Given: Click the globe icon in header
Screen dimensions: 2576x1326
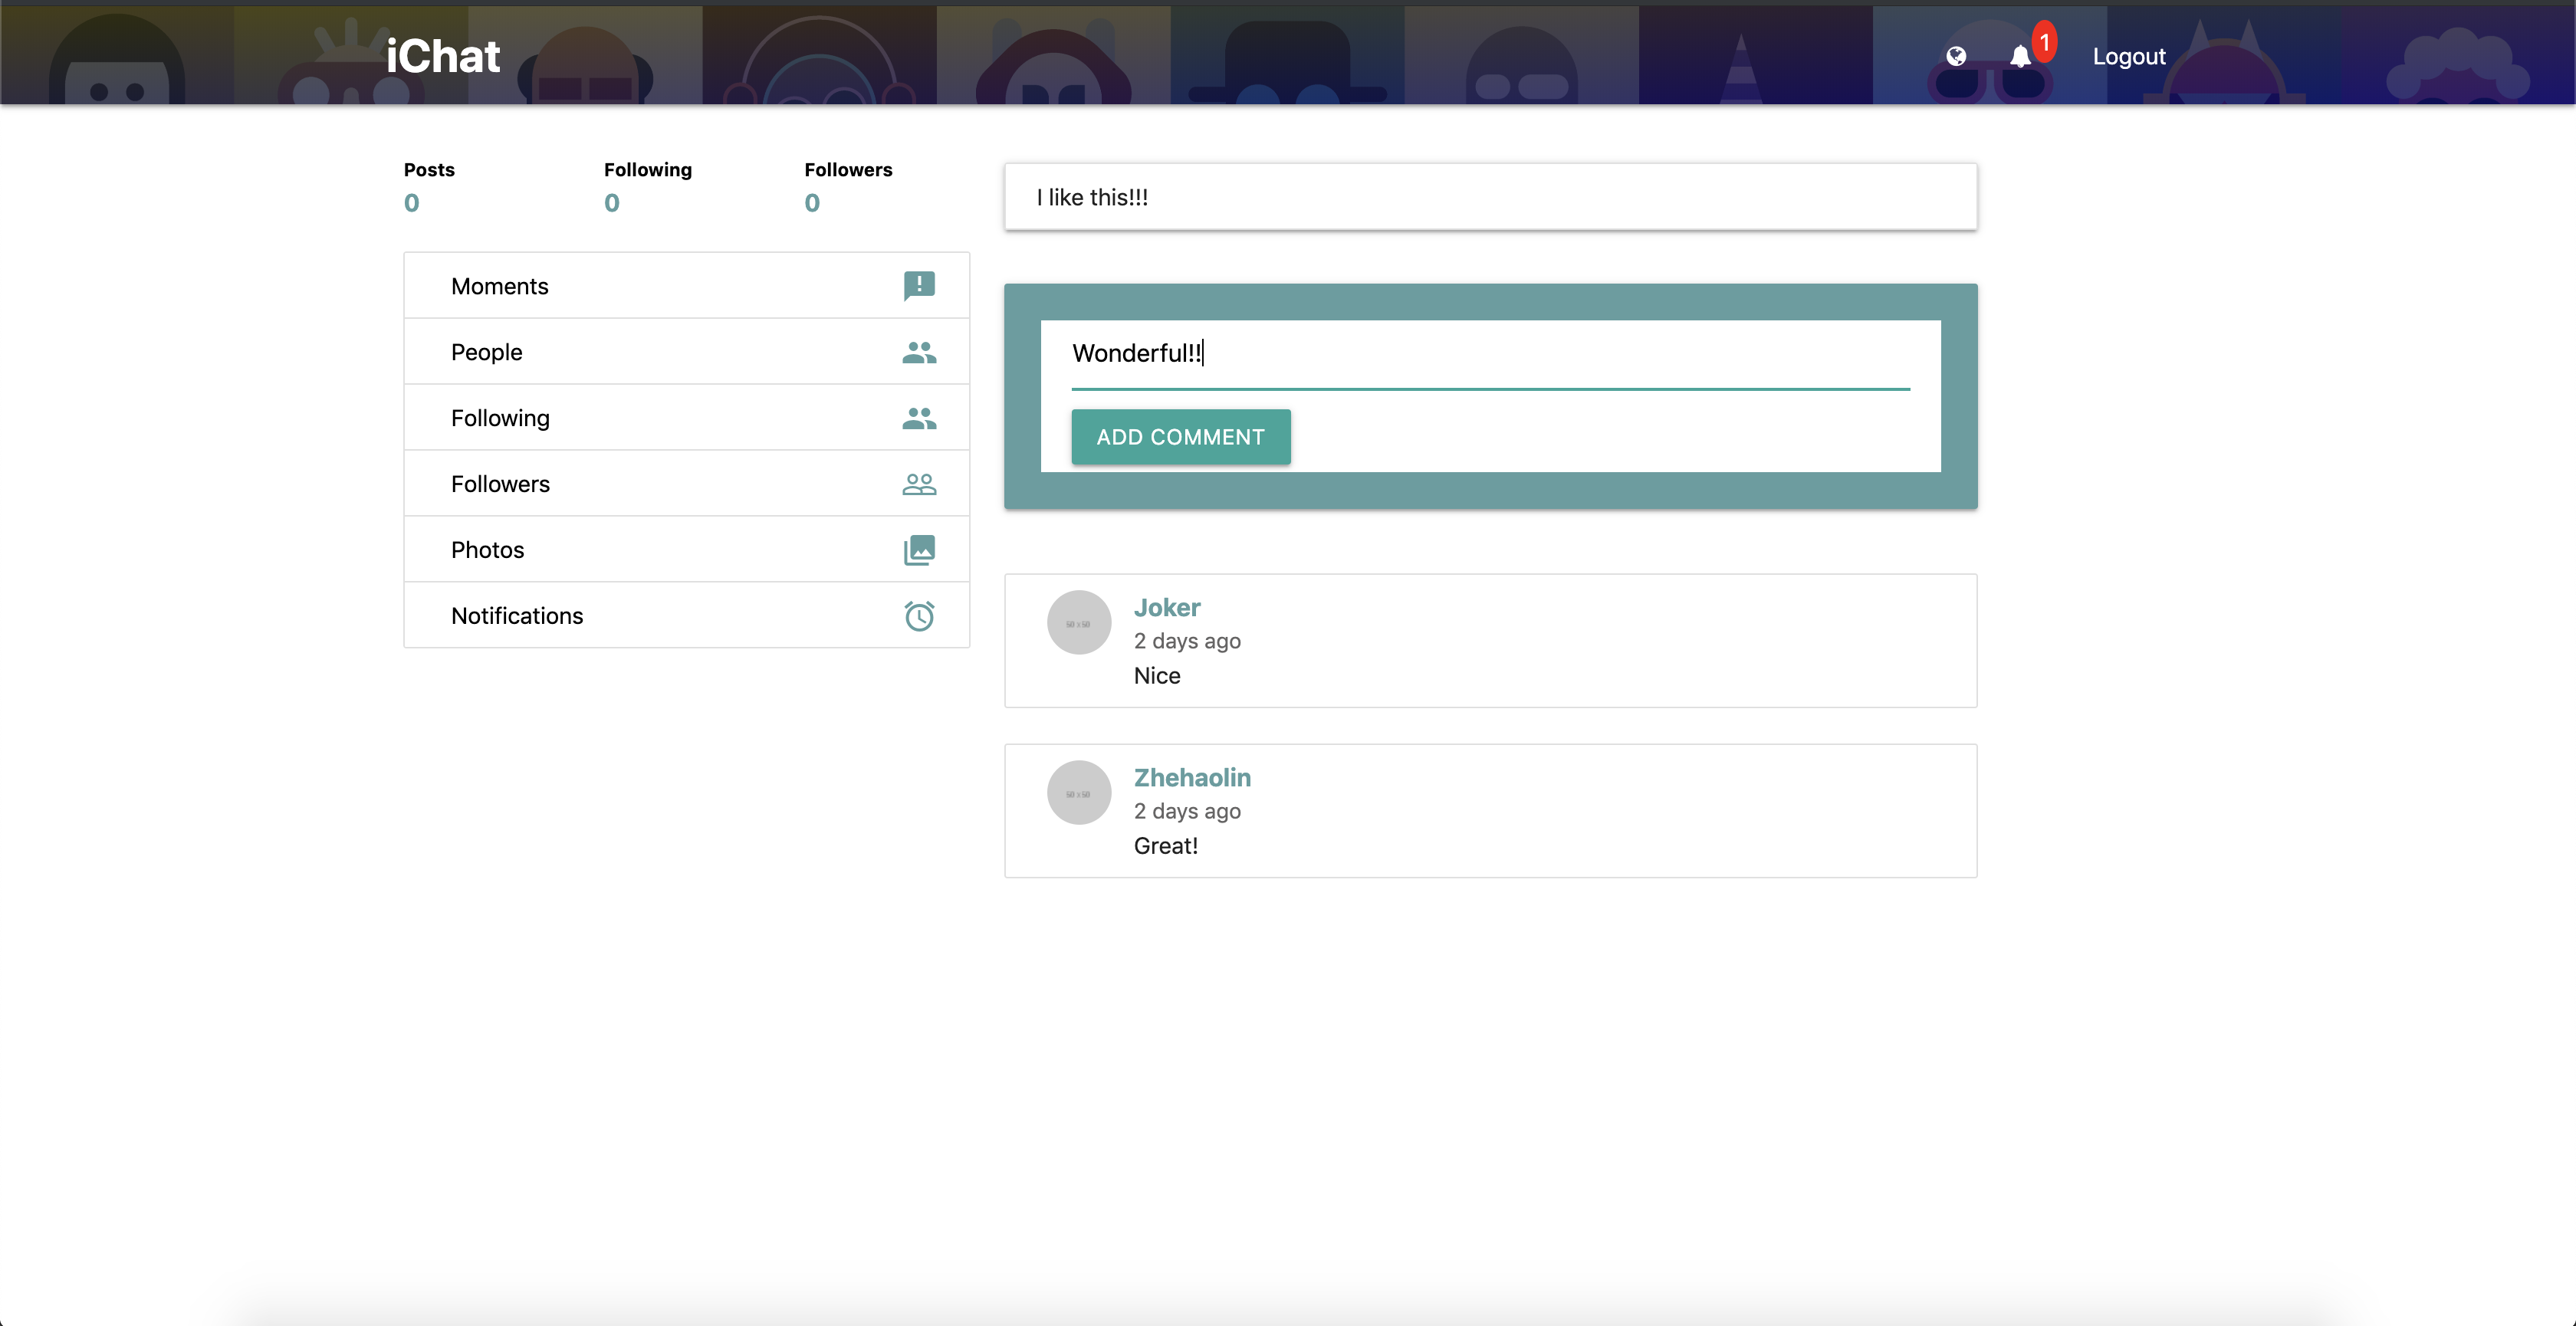Looking at the screenshot, I should click(1956, 56).
